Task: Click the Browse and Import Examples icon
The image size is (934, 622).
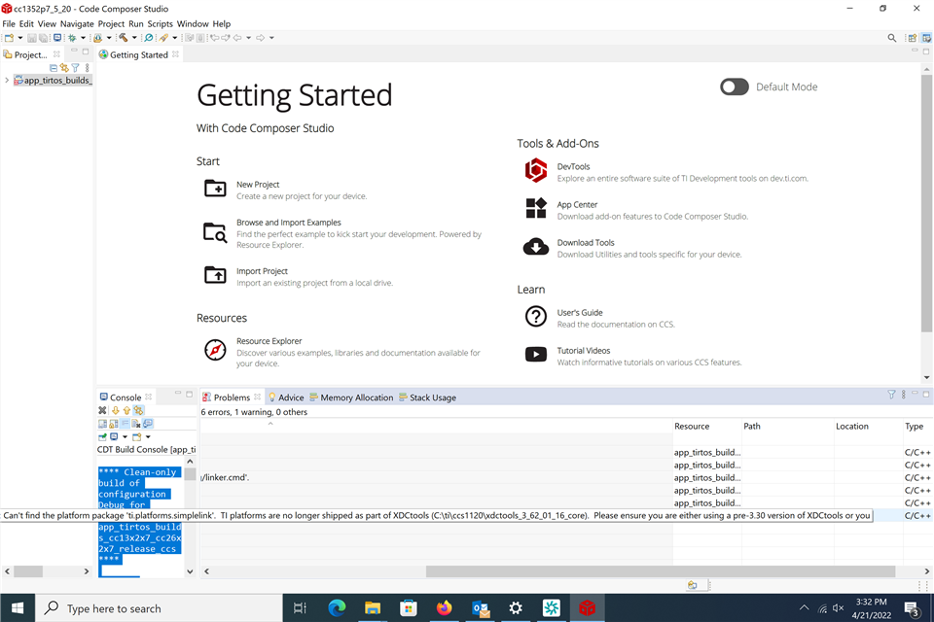Action: pyautogui.click(x=215, y=232)
